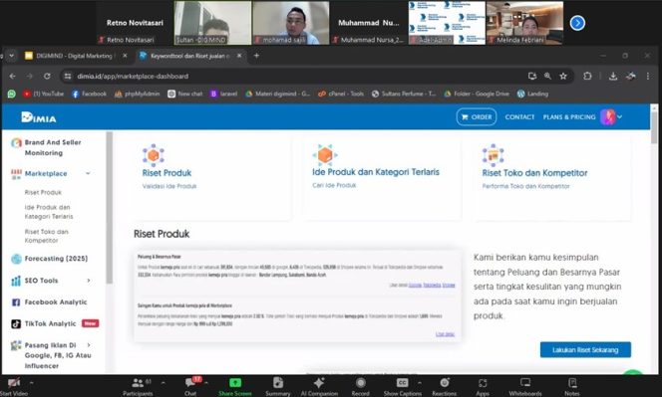
Task: Click the DIMIA logo
Action: (x=39, y=117)
